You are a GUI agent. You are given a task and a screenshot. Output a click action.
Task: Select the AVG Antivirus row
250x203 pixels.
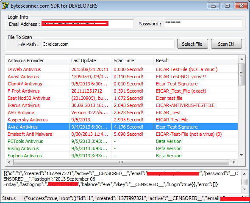pos(122,112)
